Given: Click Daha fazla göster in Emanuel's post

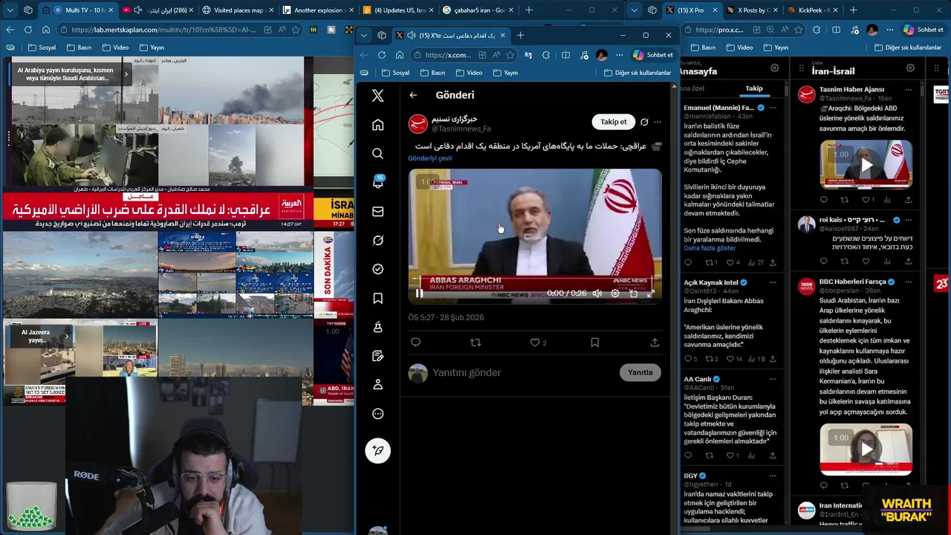Looking at the screenshot, I should point(710,248).
